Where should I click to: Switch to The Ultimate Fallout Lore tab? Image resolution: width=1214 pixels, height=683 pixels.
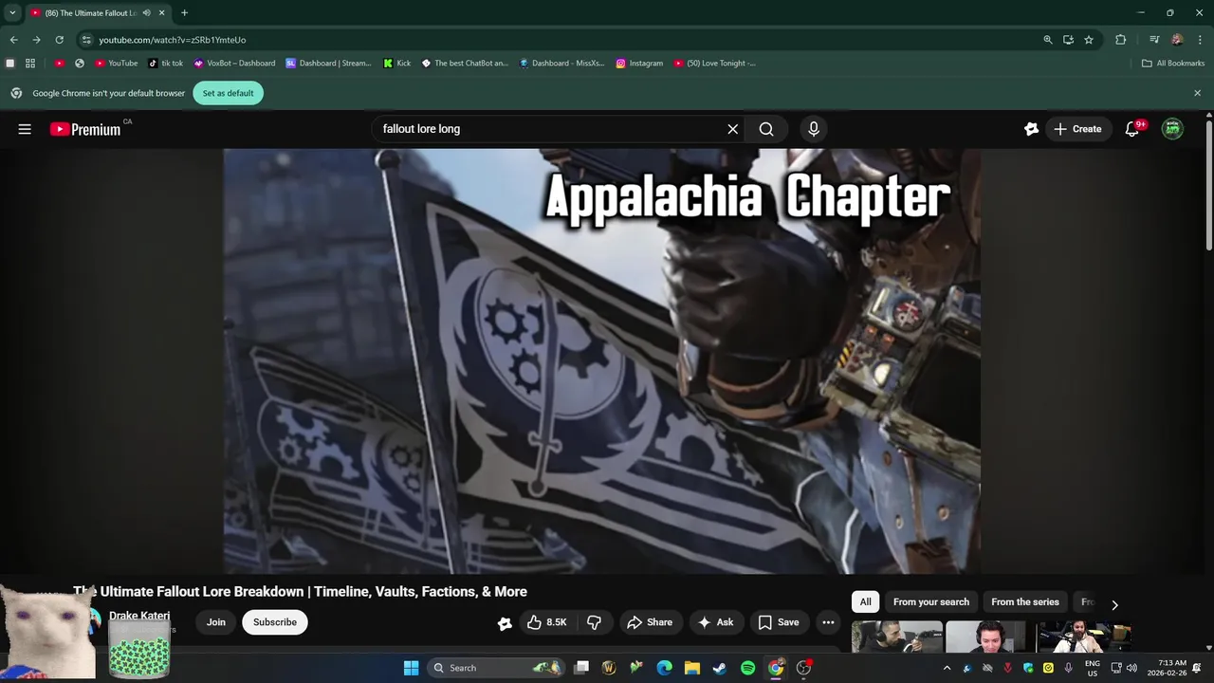(x=90, y=12)
